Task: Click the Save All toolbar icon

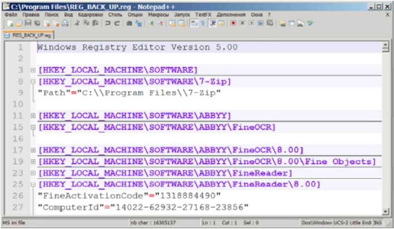Action: click(37, 23)
